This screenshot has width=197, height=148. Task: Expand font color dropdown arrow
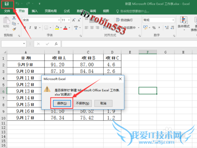click(69, 28)
